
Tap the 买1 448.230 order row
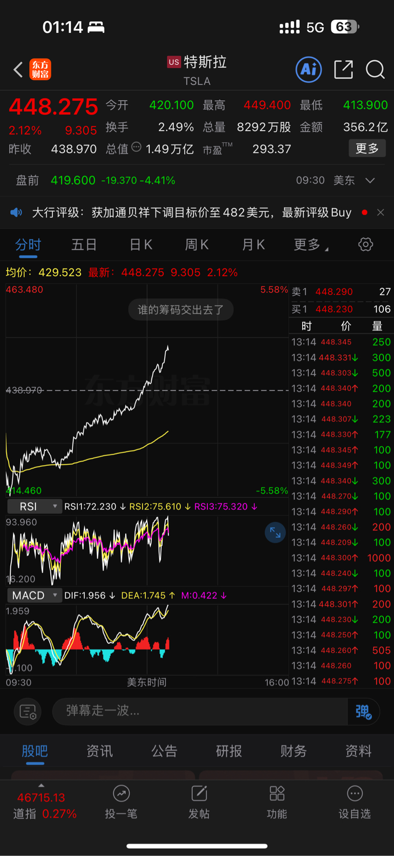(x=341, y=309)
